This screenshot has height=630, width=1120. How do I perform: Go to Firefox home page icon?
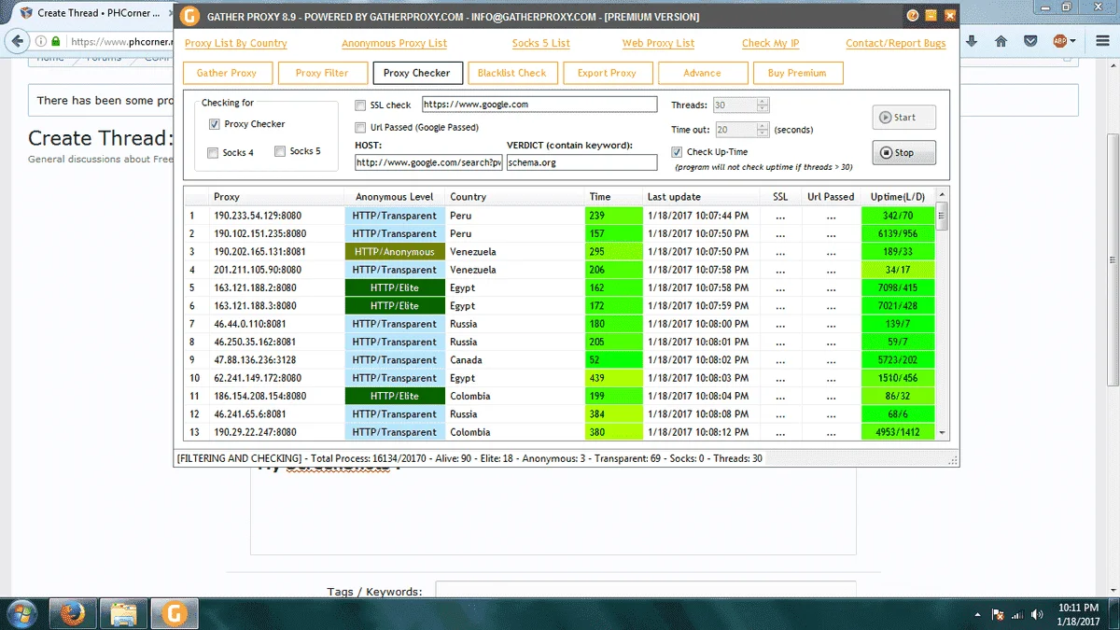tap(1001, 41)
